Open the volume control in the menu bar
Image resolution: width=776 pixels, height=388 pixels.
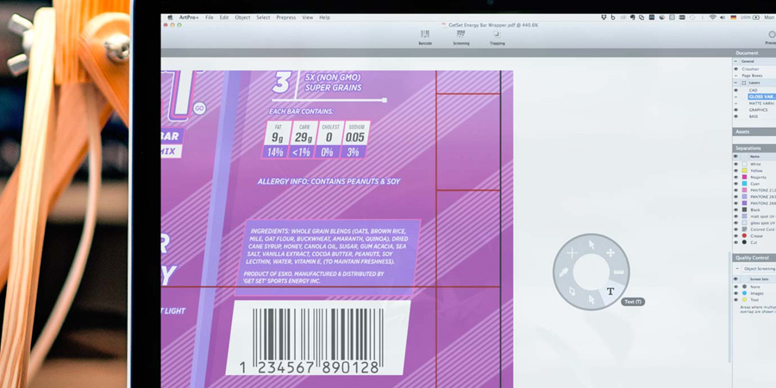tap(723, 17)
